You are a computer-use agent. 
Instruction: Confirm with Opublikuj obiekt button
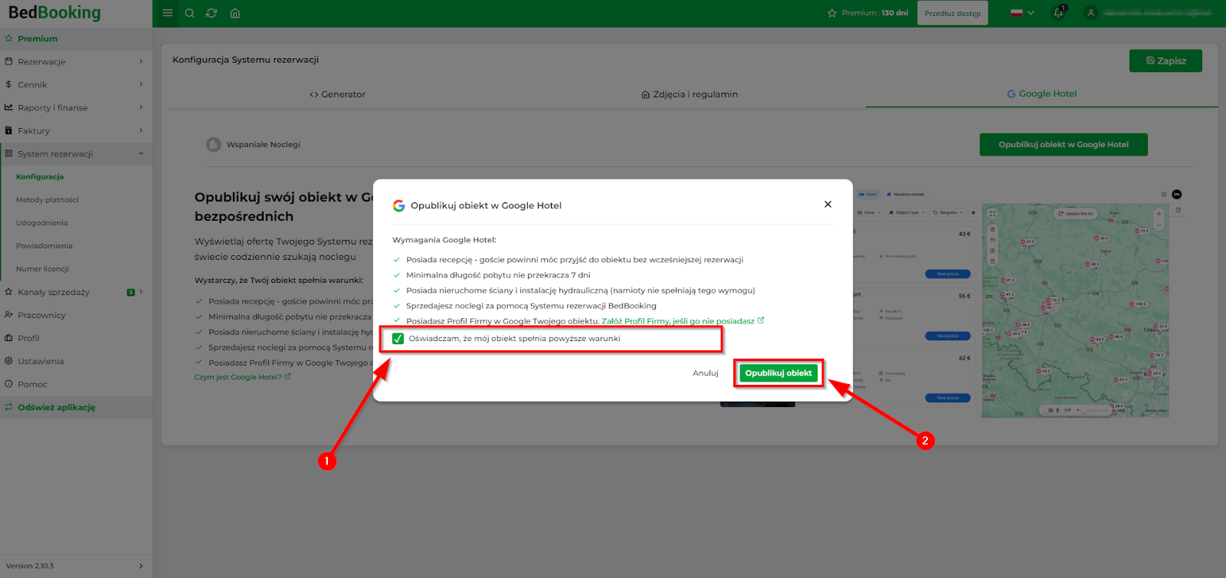(x=779, y=373)
